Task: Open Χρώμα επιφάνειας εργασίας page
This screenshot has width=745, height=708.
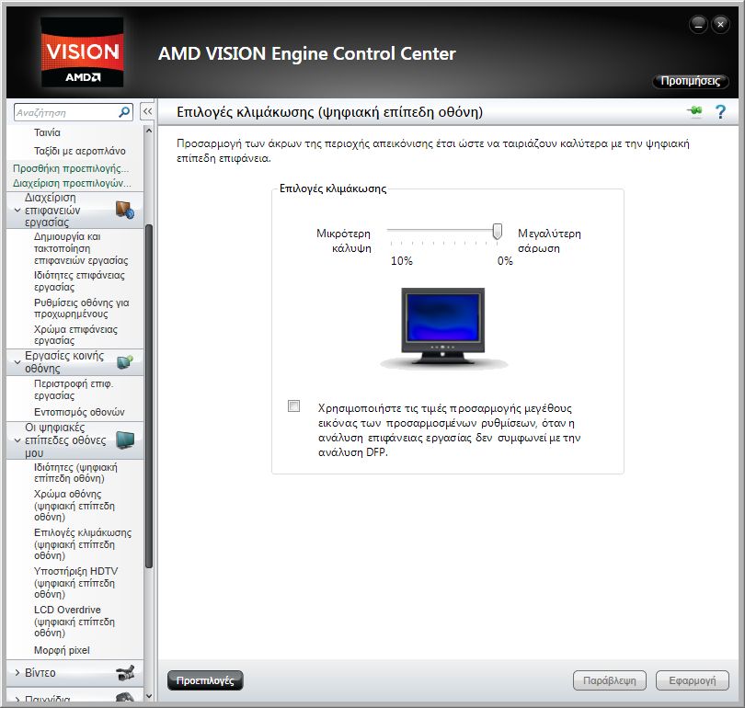Action: click(75, 335)
